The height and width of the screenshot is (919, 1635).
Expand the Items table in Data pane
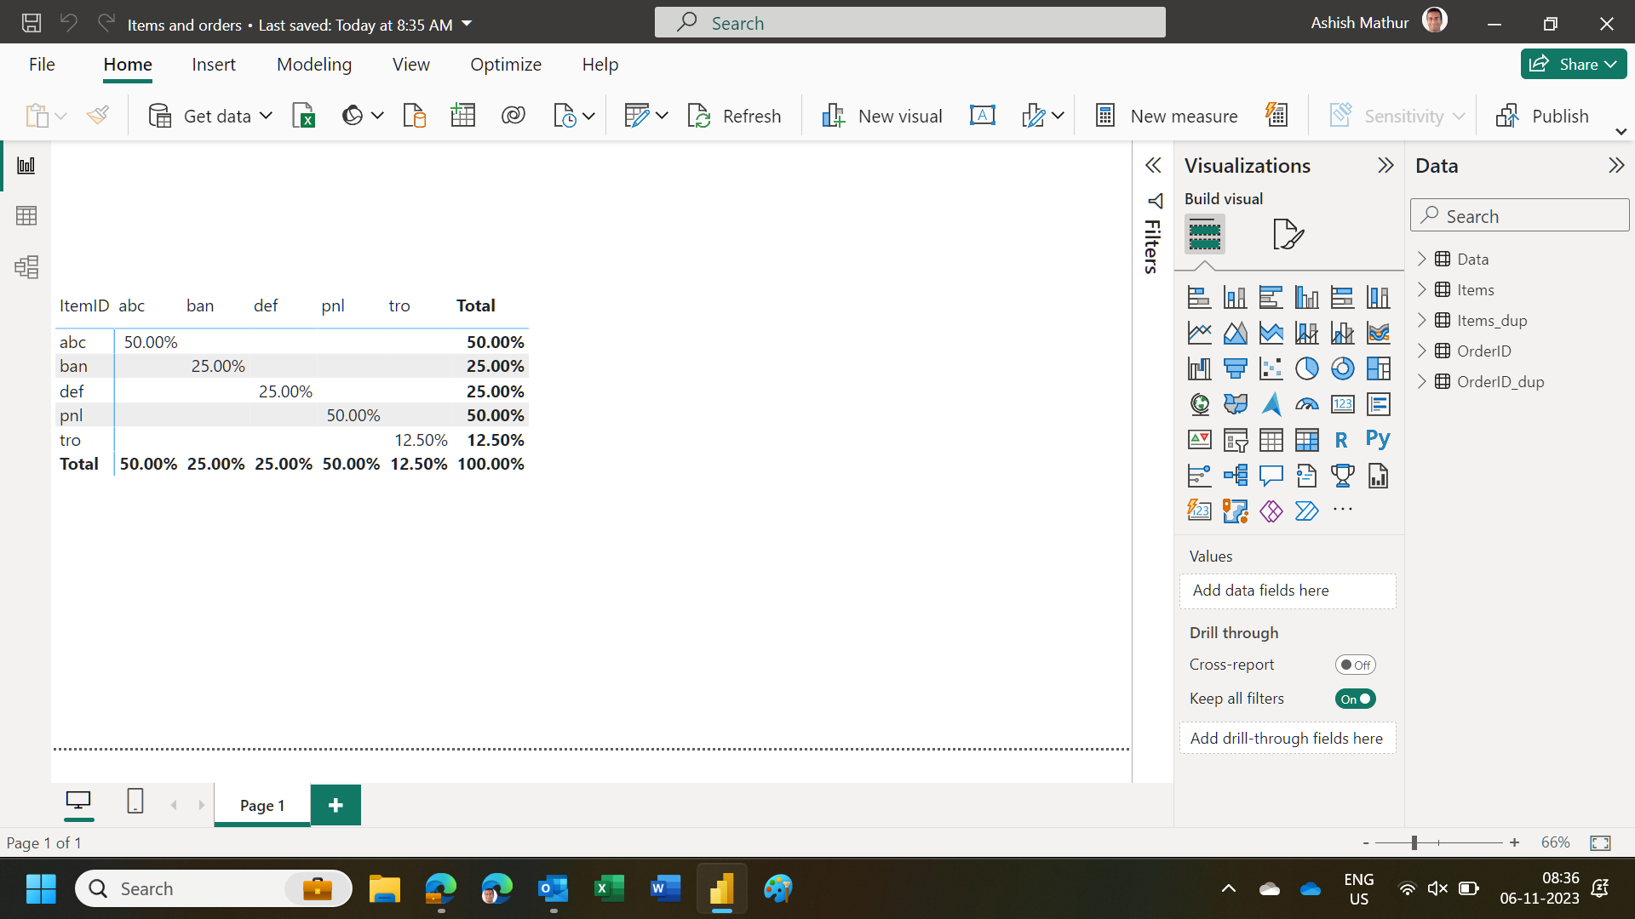pos(1421,290)
